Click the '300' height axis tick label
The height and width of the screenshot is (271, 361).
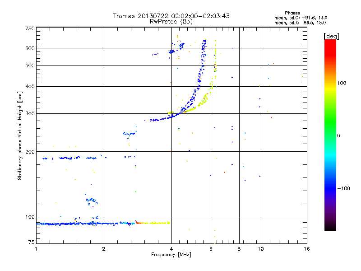(x=30, y=114)
